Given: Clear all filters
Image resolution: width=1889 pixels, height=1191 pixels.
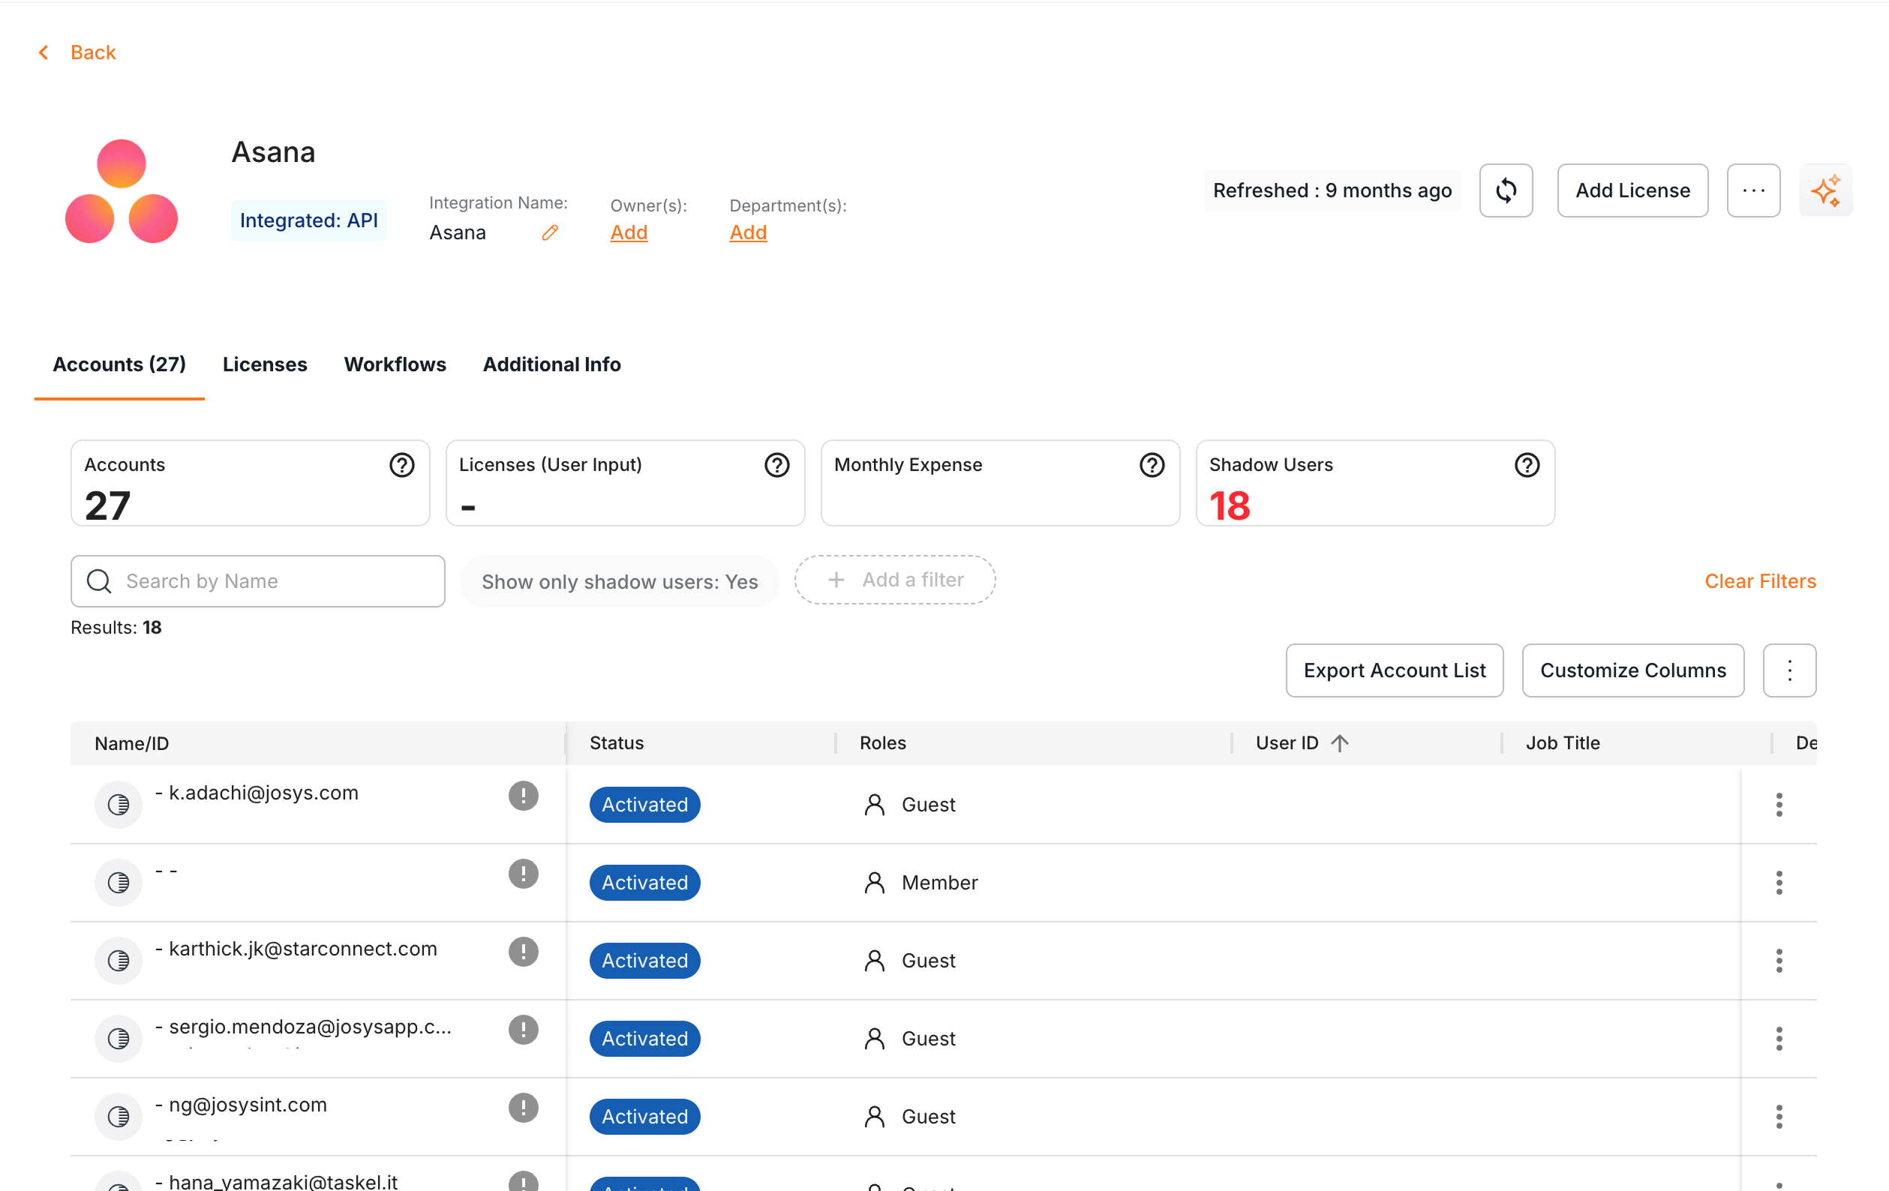Looking at the screenshot, I should tap(1759, 581).
